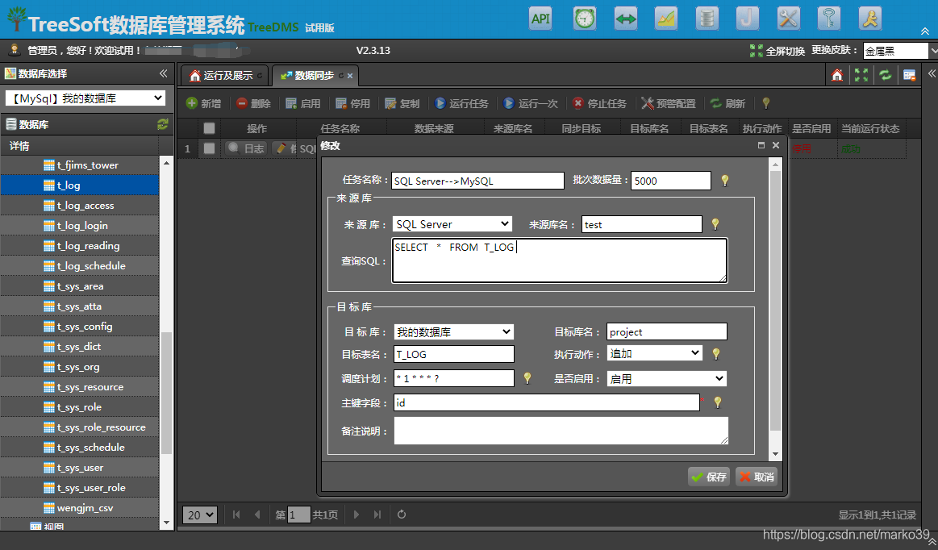Open the chart monitoring icon in header
This screenshot has height=550, width=938.
666,19
